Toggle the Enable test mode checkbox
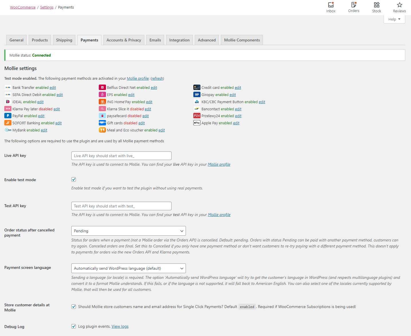411x336 pixels. [74, 179]
